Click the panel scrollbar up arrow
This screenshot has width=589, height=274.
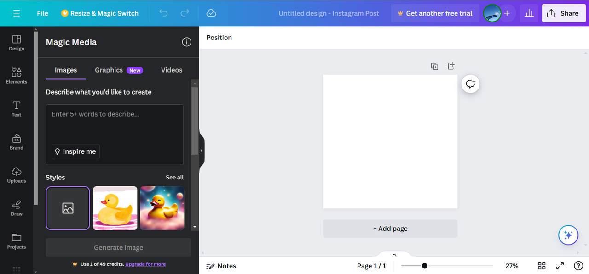coord(195,84)
